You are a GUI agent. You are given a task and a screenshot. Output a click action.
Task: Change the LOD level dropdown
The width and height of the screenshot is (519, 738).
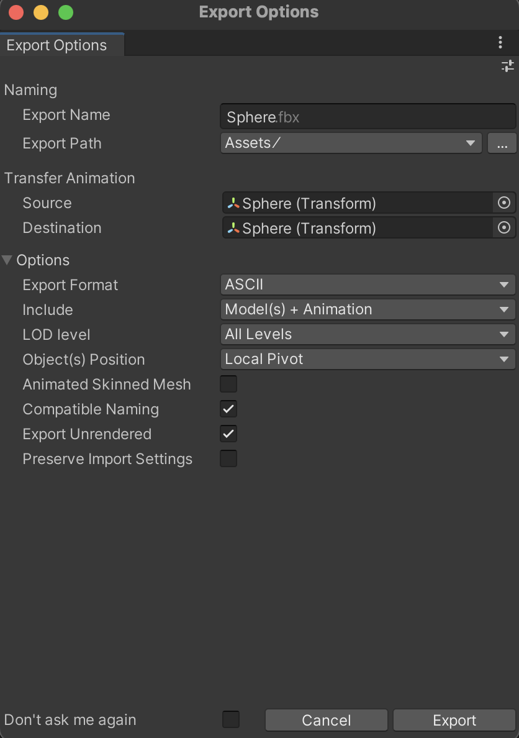pyautogui.click(x=368, y=334)
